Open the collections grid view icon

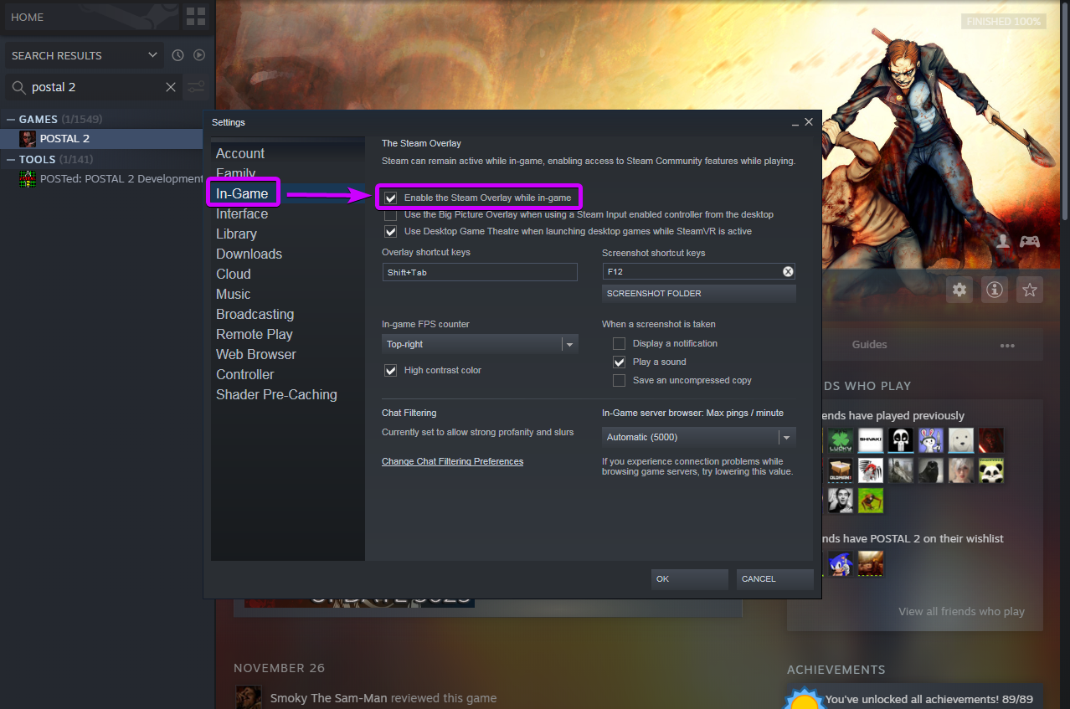click(x=196, y=17)
